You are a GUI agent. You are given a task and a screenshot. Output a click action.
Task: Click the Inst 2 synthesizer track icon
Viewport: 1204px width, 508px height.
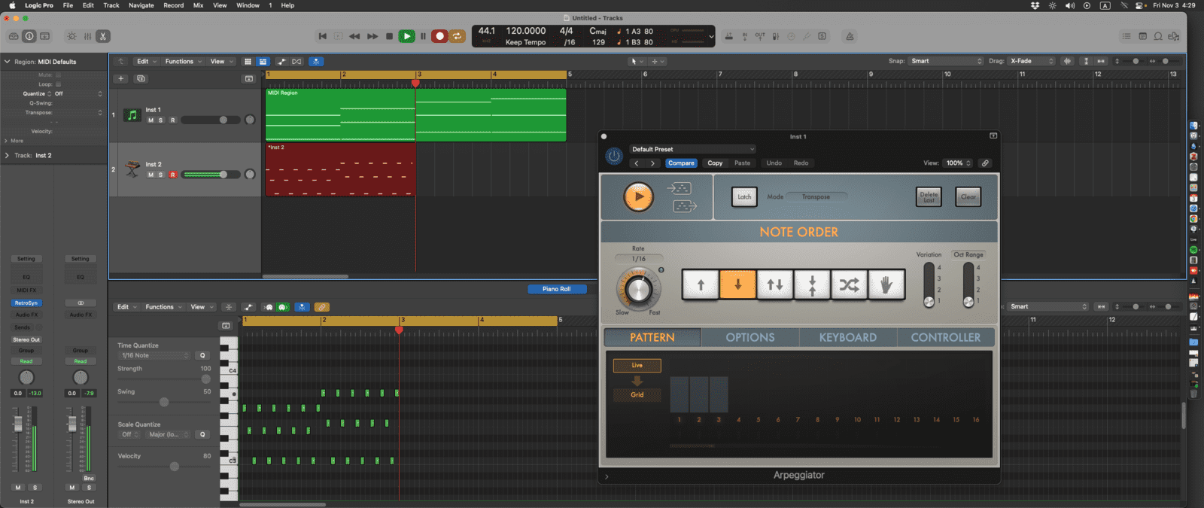coord(132,169)
